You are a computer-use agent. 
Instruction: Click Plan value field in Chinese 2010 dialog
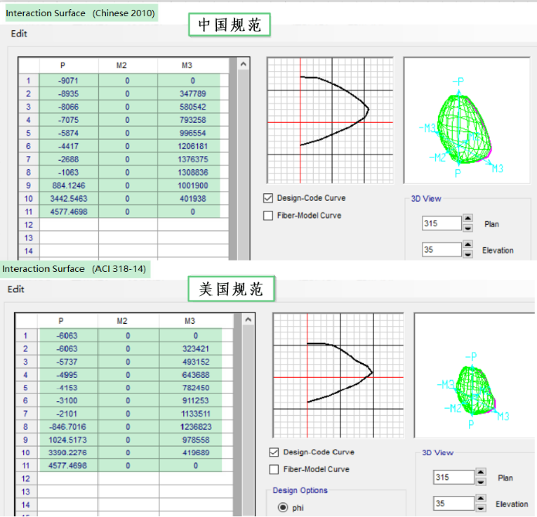[x=441, y=224]
